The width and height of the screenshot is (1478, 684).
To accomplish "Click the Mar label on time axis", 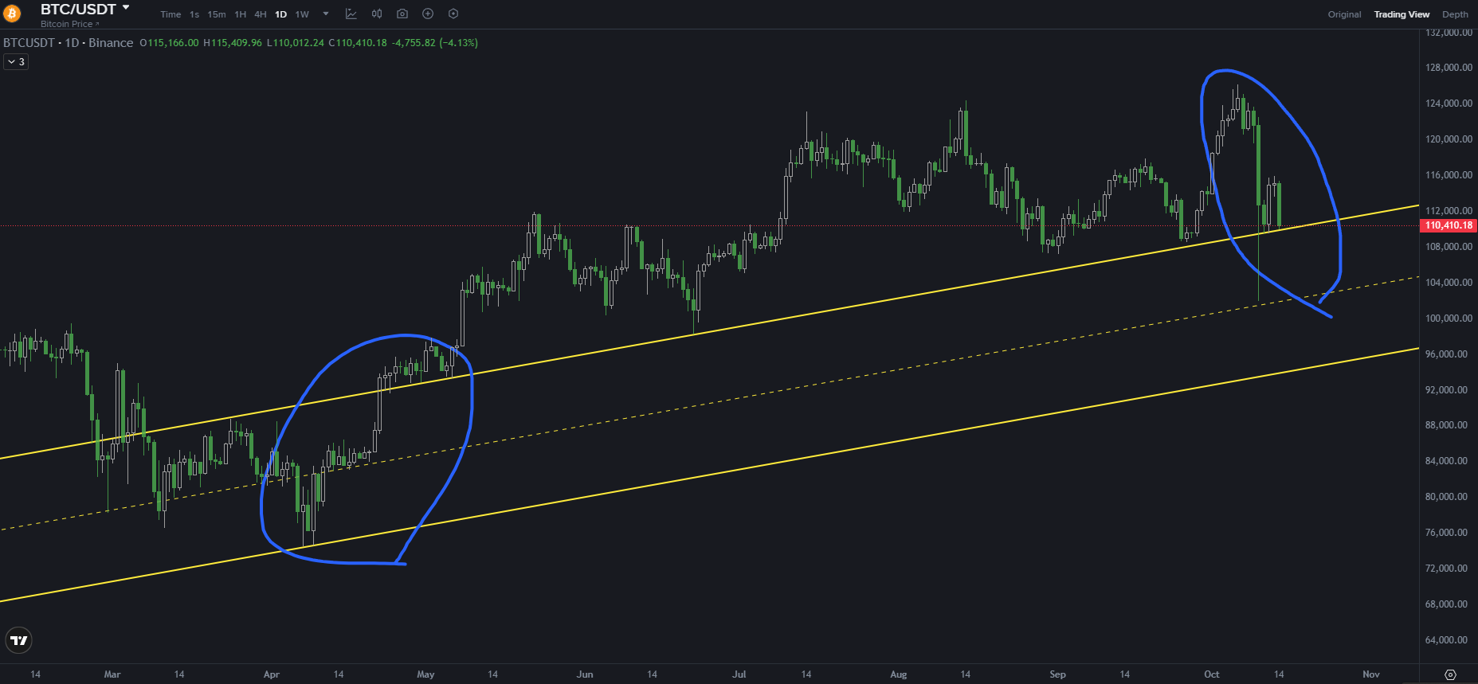I will tap(112, 674).
